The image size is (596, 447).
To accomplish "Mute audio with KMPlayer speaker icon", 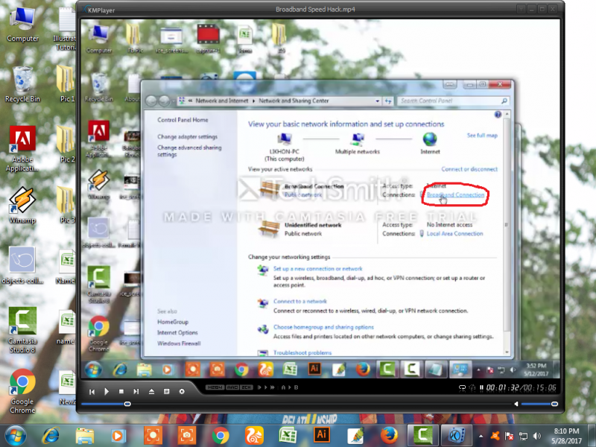I will click(516, 404).
